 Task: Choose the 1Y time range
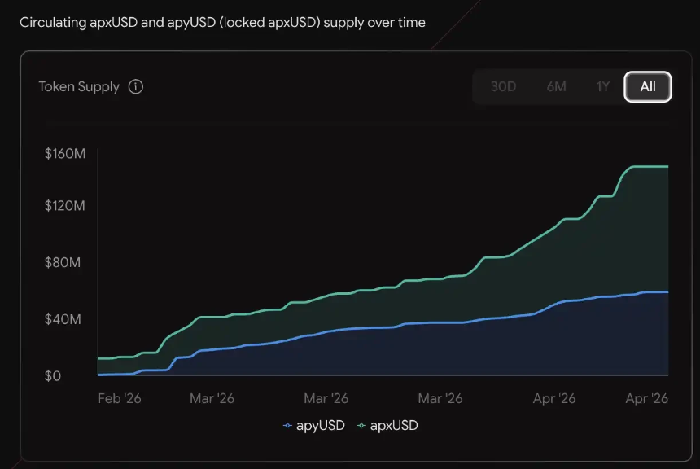point(602,86)
